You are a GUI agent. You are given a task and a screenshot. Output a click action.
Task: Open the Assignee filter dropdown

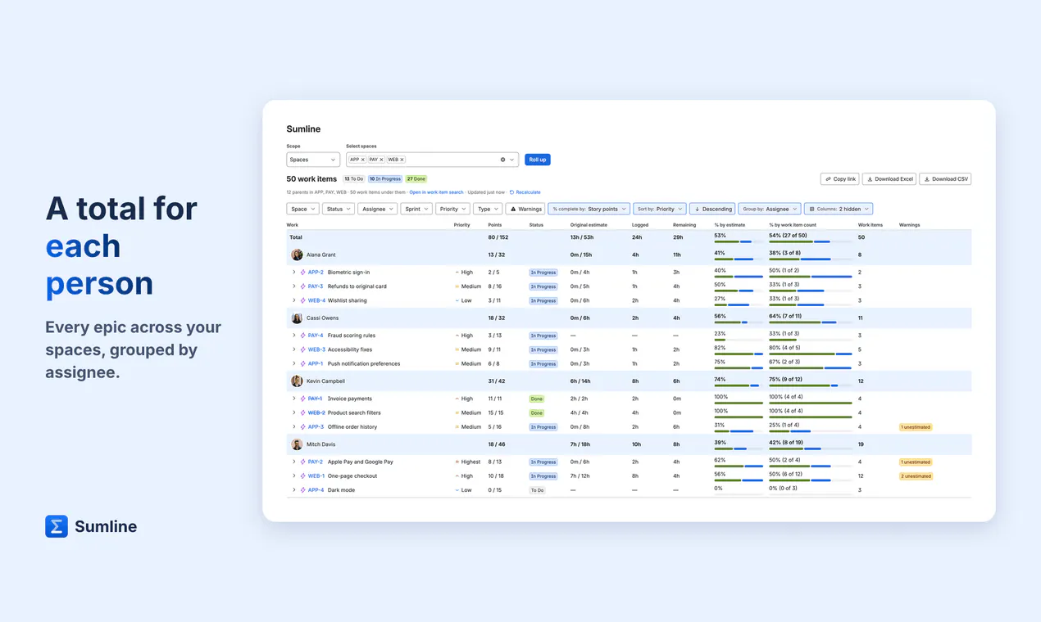378,209
